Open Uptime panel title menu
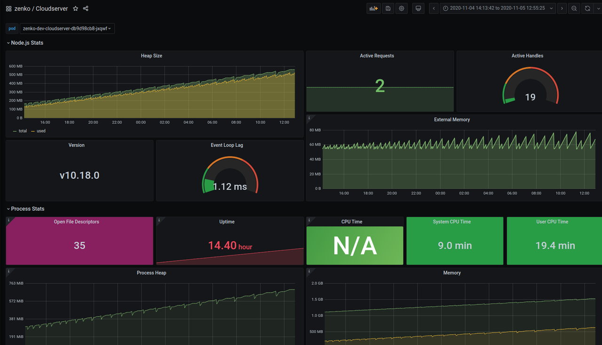Viewport: 602px width, 345px height. point(227,222)
